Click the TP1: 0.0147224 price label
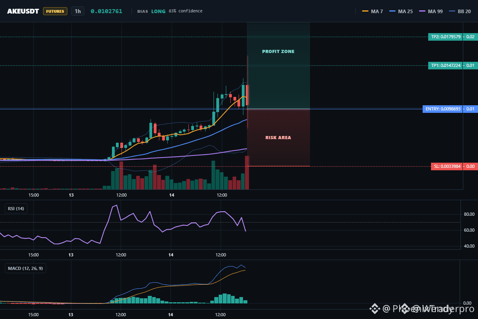 tap(445, 65)
